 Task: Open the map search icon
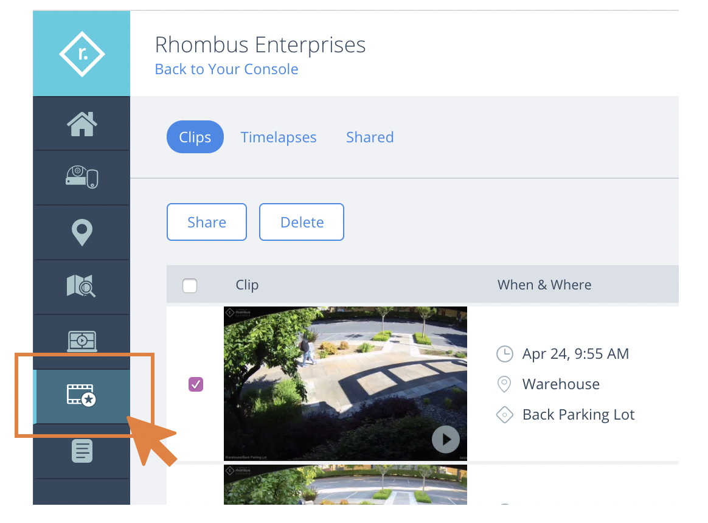coord(82,286)
